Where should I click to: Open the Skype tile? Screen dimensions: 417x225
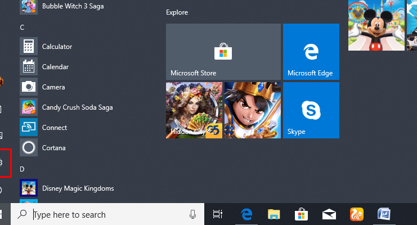click(x=311, y=110)
